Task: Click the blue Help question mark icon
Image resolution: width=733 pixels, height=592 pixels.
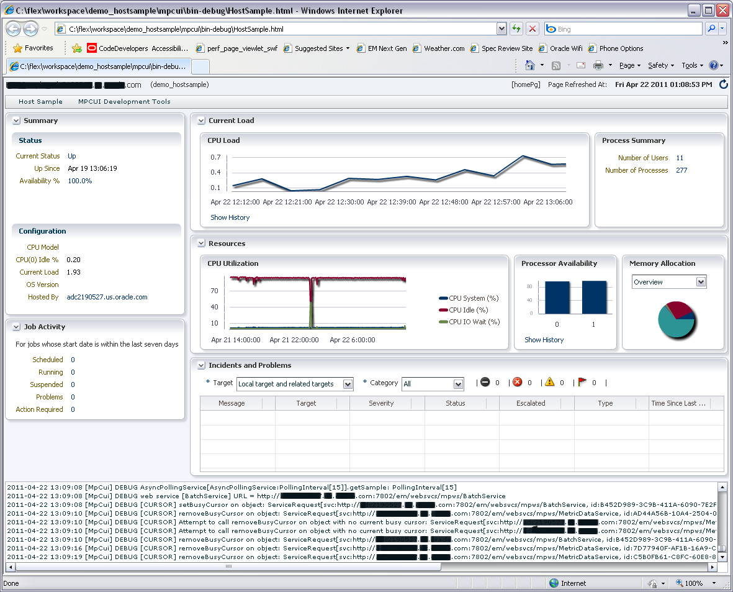Action: (x=713, y=65)
